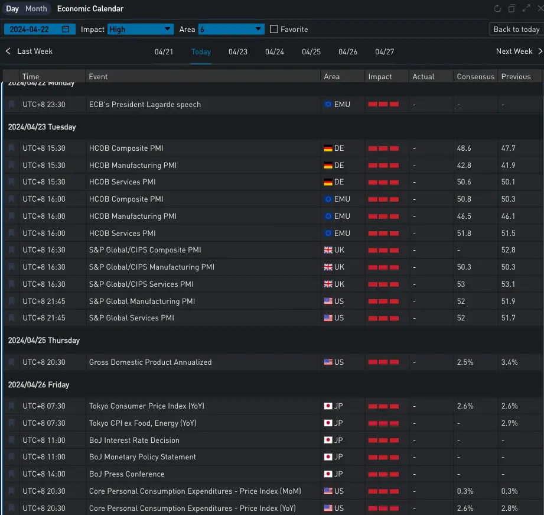544x515 pixels.
Task: Select the 04/26 date tab
Action: tap(348, 52)
